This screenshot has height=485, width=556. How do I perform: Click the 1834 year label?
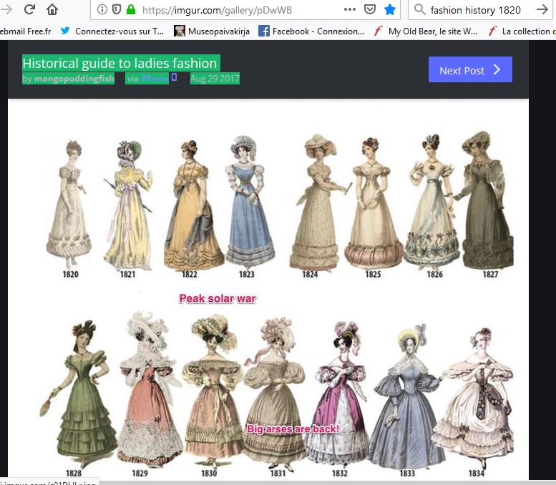[x=477, y=474]
